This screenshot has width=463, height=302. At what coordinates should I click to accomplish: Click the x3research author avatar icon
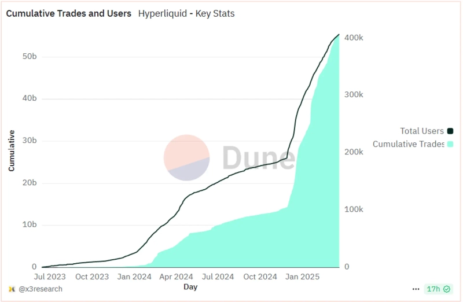(11, 289)
